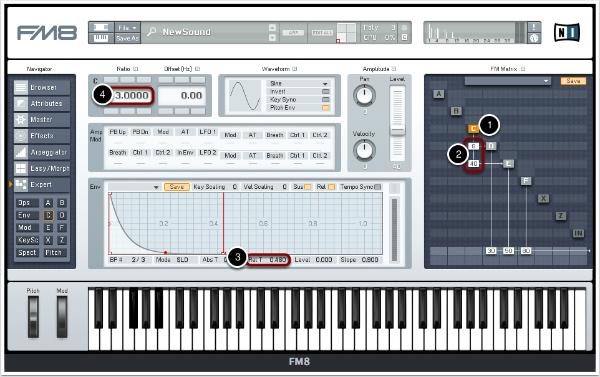Click the exclamation panic button
Screen dimensions: 600x377
(x=535, y=27)
